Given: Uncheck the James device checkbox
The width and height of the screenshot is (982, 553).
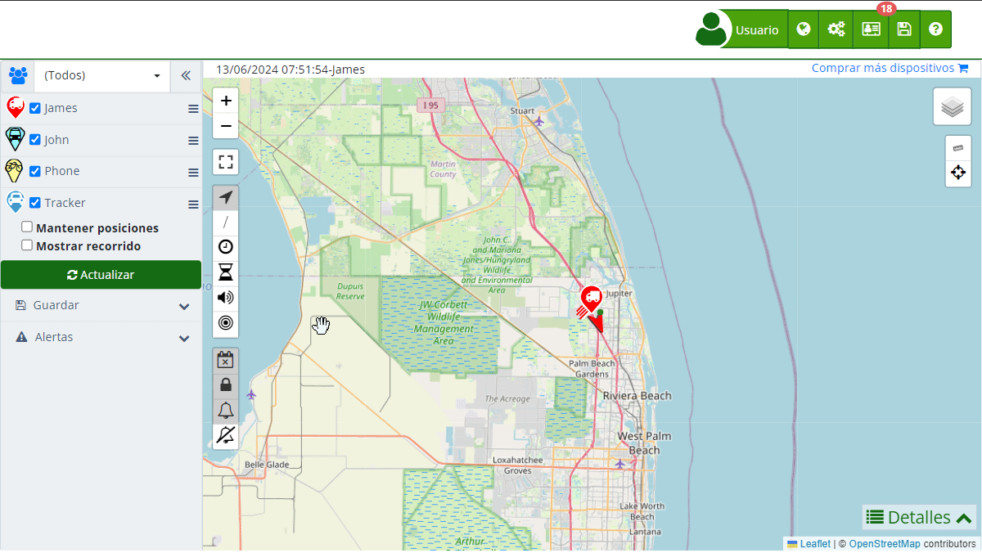Looking at the screenshot, I should point(35,108).
